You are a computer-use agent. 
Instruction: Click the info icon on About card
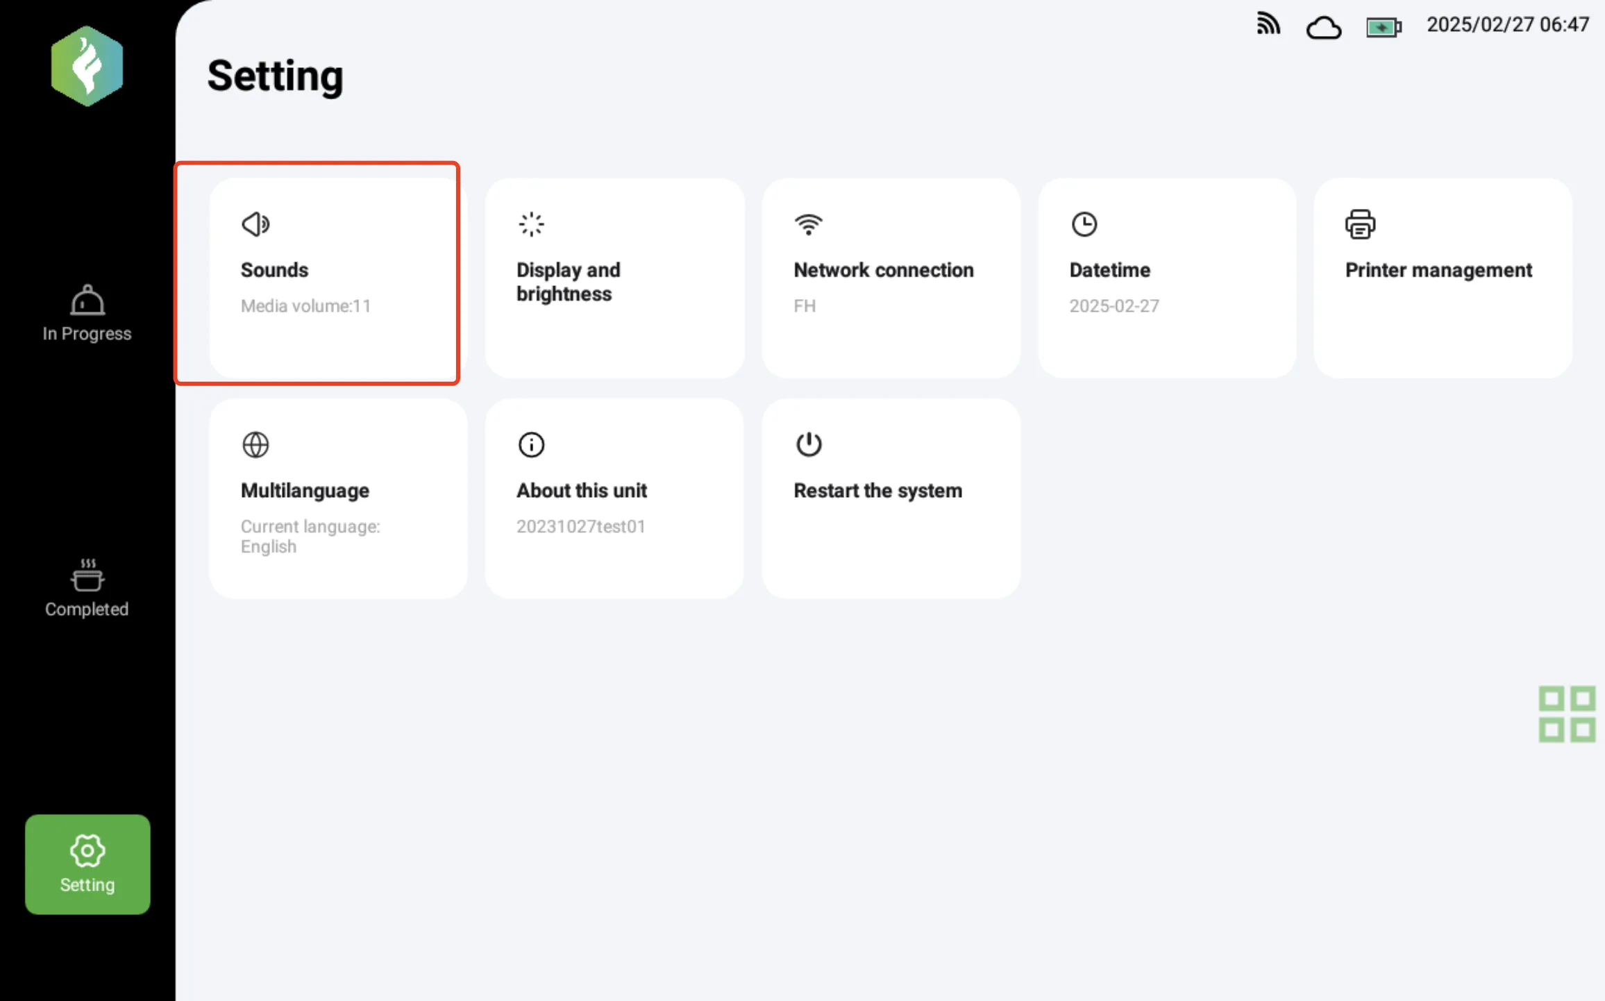click(x=531, y=445)
